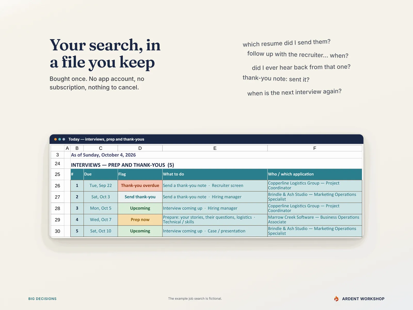Click 'when is the next interview again?' text
Image resolution: width=413 pixels, height=310 pixels.
[294, 92]
